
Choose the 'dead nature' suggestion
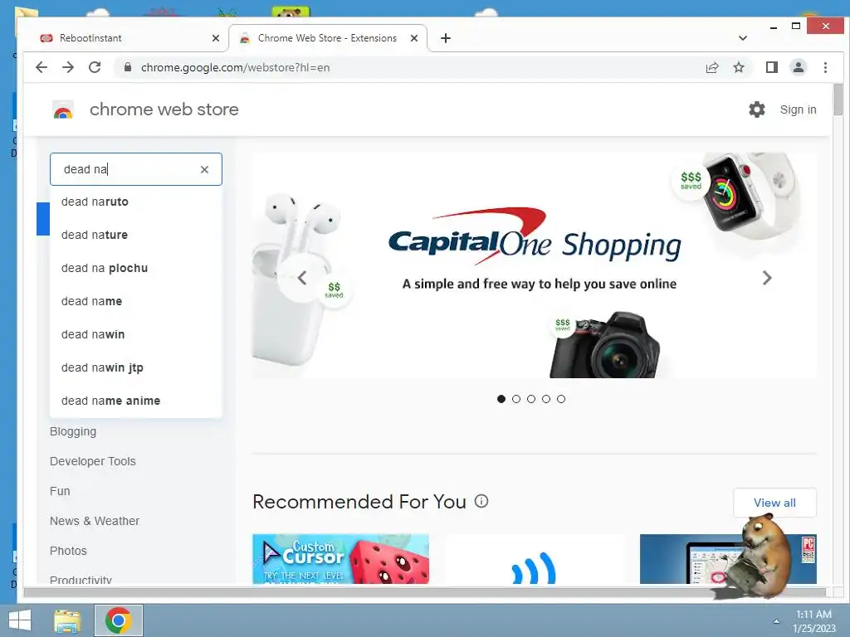(x=135, y=235)
